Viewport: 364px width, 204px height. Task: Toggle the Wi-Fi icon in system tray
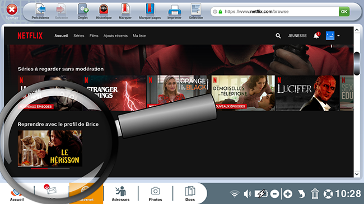[235, 194]
